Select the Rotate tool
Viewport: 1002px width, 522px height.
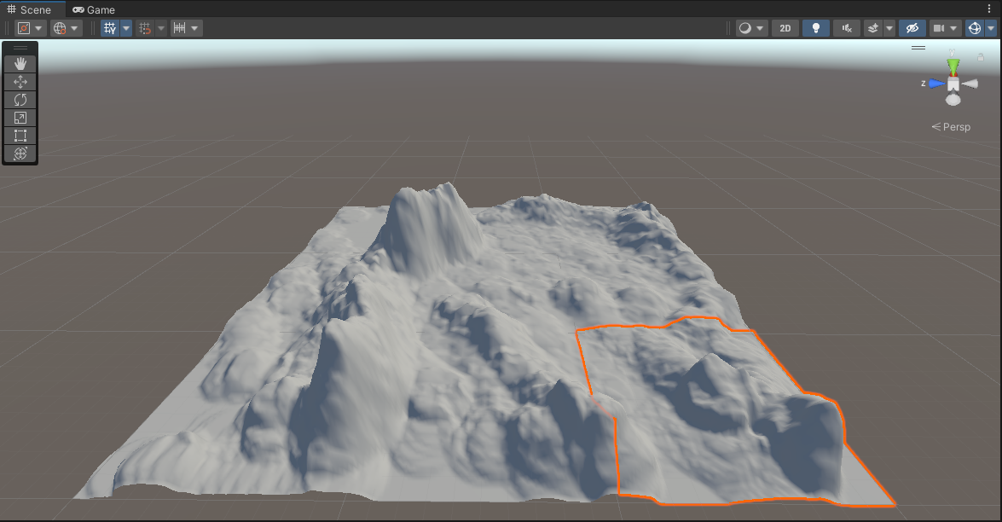point(20,100)
